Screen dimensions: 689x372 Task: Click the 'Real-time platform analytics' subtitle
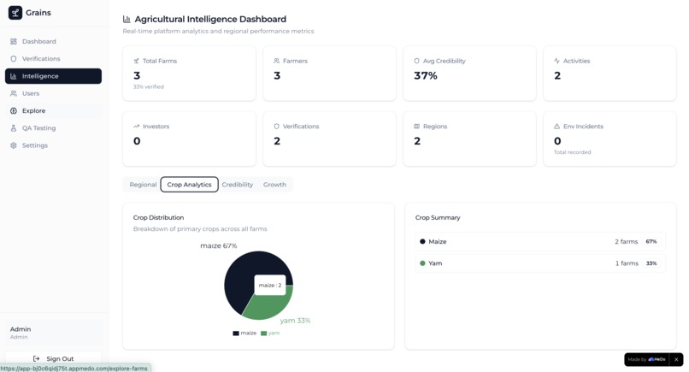coord(218,32)
